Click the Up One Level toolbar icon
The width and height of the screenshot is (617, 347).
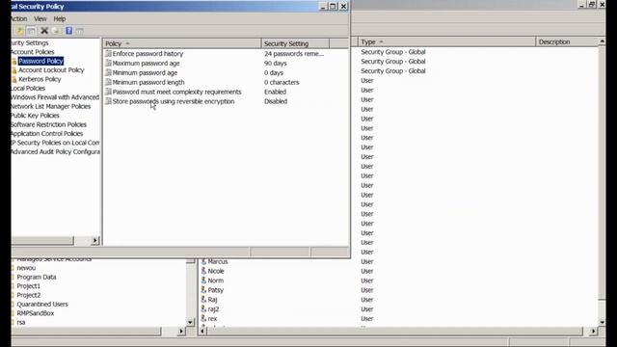(19, 31)
